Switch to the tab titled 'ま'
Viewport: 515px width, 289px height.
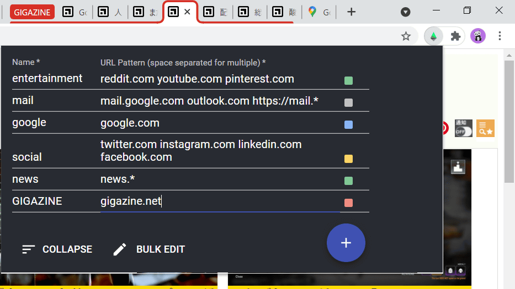pos(146,13)
